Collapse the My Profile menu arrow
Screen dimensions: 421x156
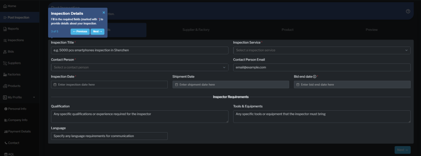[x=34, y=98]
